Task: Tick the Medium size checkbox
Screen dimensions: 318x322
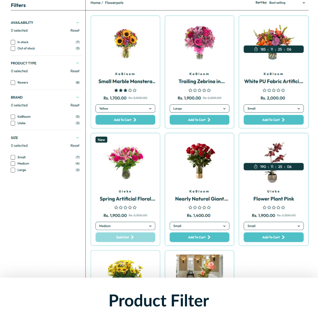Action: click(13, 163)
